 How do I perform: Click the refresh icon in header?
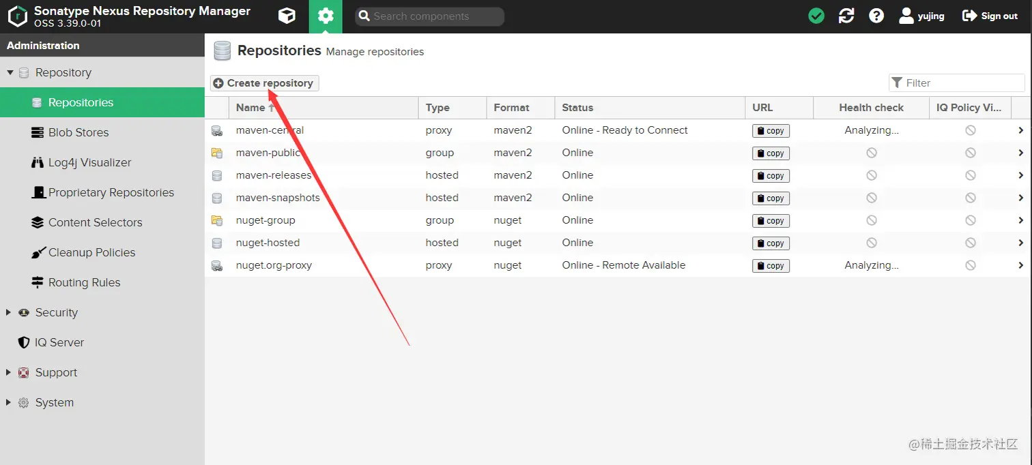846,16
